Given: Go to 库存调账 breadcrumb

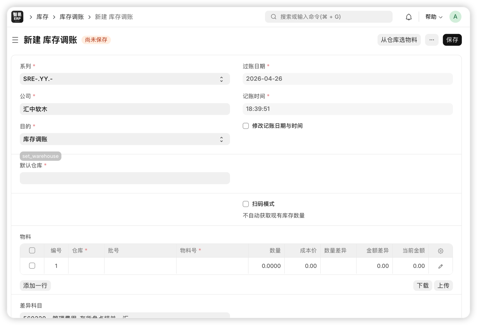Looking at the screenshot, I should click(x=72, y=17).
